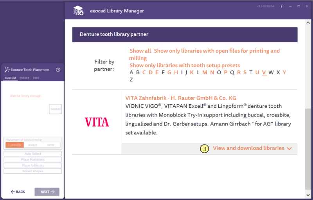The width and height of the screenshot is (313, 200).
Task: Click the exocad Library Manager logo icon
Action: (78, 11)
